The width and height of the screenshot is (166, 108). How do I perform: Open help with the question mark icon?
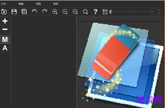[95, 12]
